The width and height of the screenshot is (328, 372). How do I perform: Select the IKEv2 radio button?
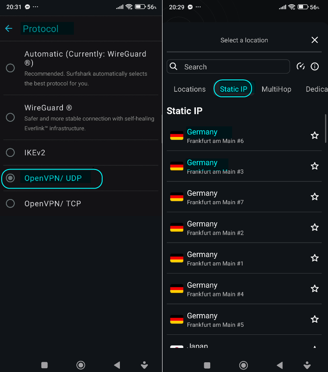coord(10,153)
